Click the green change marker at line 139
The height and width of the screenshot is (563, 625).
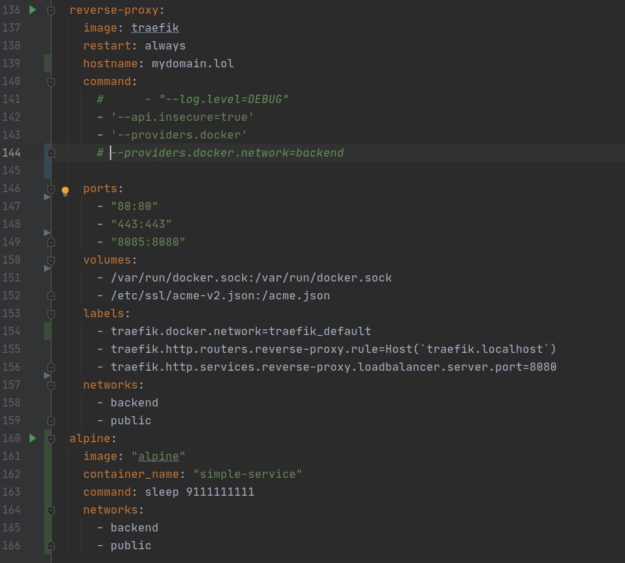point(47,63)
